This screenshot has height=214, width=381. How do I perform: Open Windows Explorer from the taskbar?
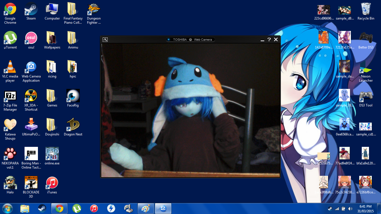click(25, 208)
